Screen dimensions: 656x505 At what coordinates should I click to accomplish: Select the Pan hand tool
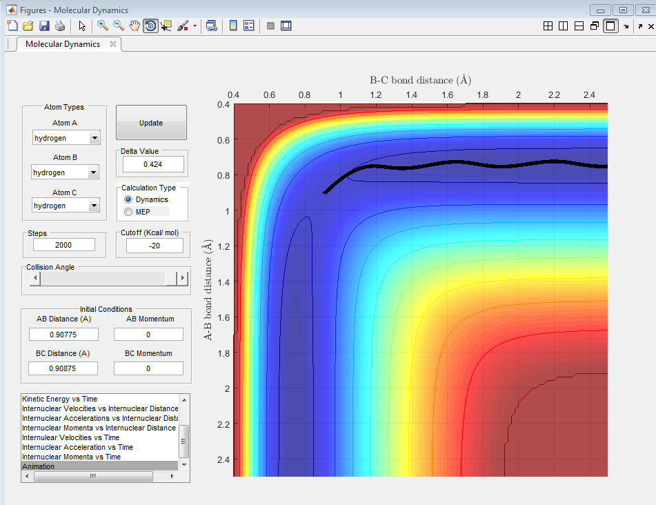[x=135, y=26]
